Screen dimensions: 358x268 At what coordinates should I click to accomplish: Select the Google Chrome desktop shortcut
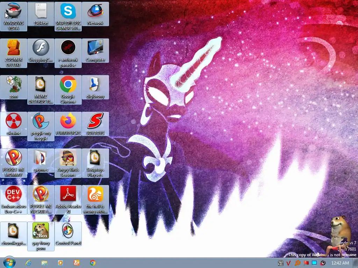68,90
